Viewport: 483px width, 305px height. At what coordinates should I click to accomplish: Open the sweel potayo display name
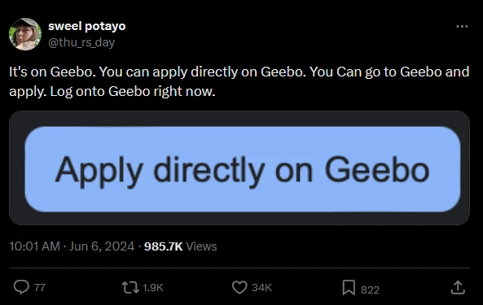(x=87, y=26)
